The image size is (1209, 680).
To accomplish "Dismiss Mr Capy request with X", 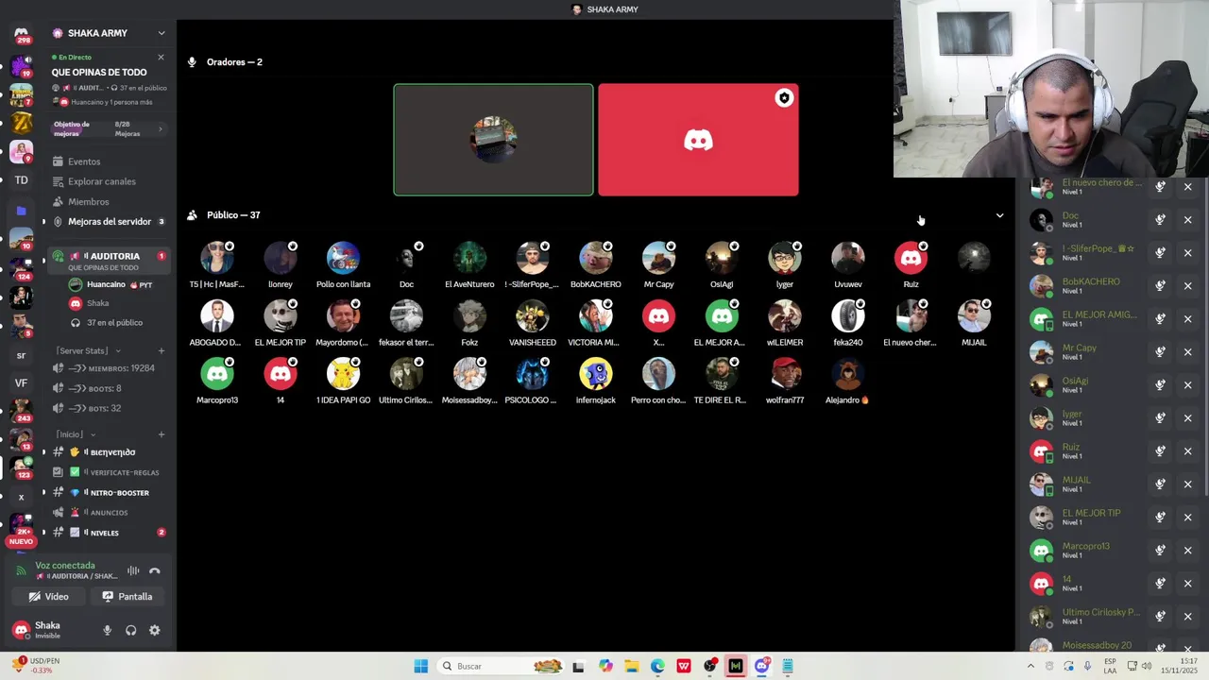I will (x=1188, y=352).
